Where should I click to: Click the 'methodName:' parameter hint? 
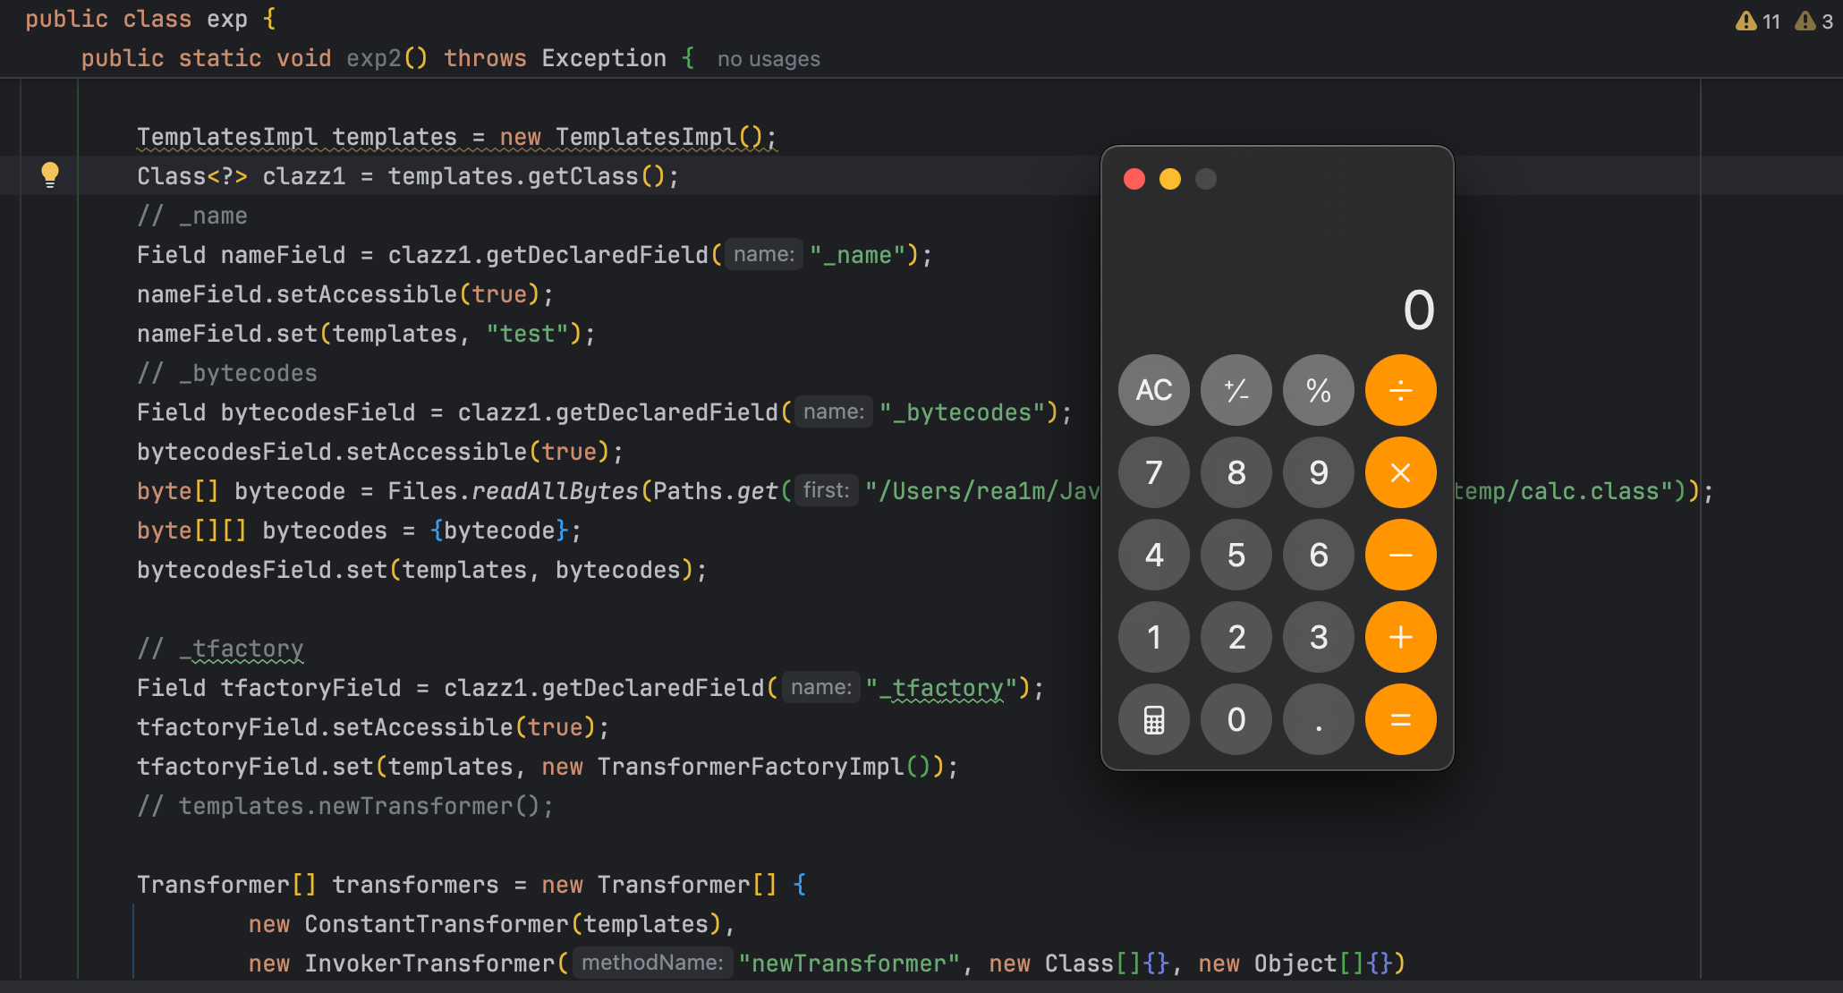(x=653, y=963)
